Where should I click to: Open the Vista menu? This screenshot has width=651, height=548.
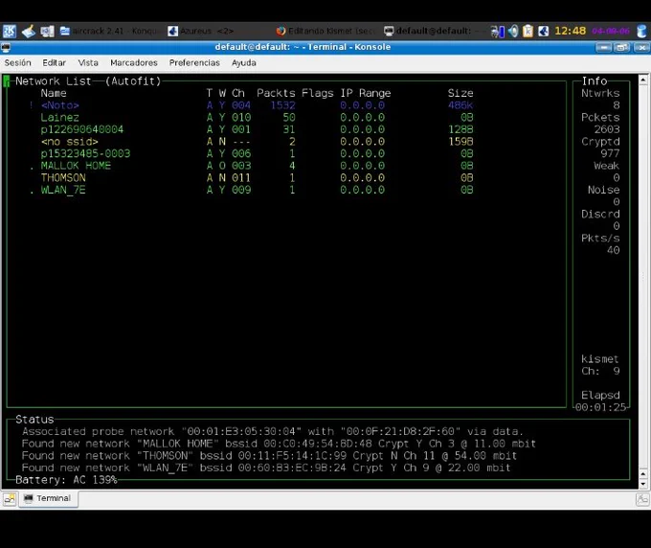pyautogui.click(x=88, y=62)
